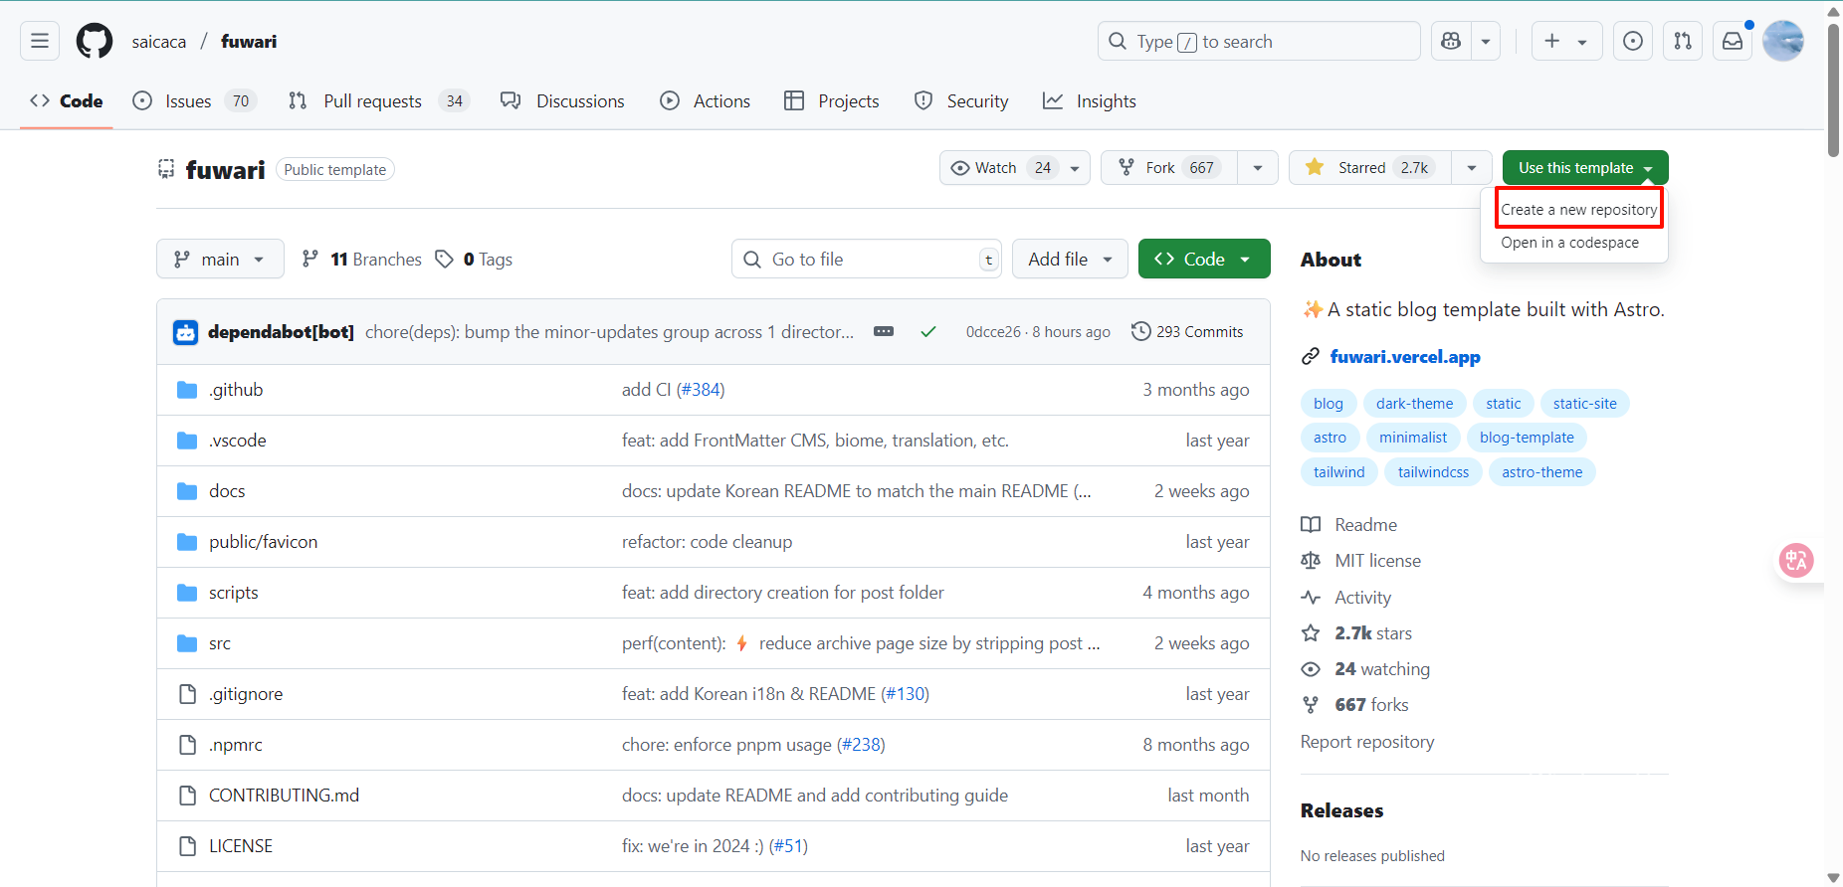Open the Fork options dropdown arrow

(1258, 168)
